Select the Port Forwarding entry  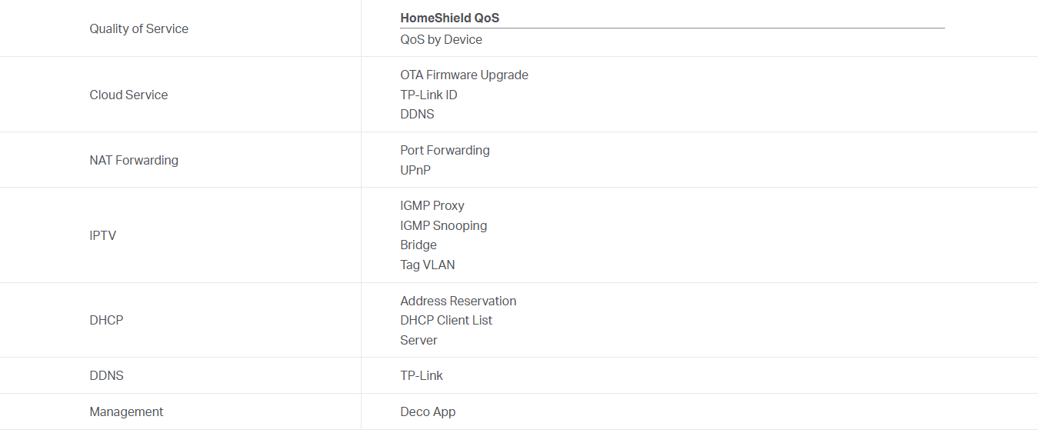(x=445, y=150)
